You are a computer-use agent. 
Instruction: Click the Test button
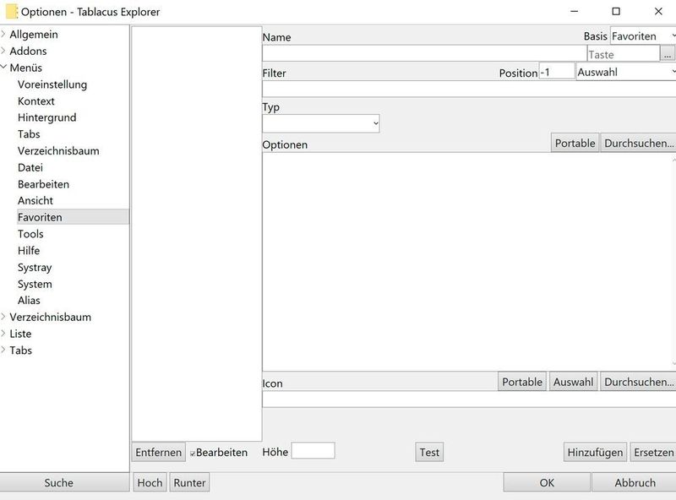[x=429, y=452]
